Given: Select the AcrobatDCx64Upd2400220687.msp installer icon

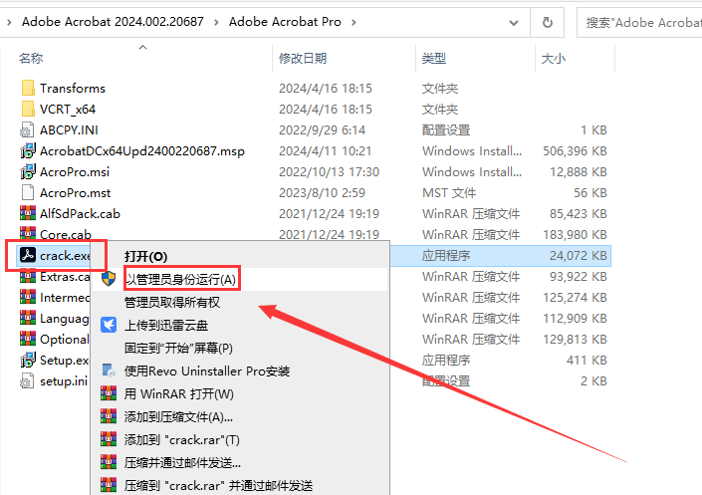Looking at the screenshot, I should pos(28,151).
